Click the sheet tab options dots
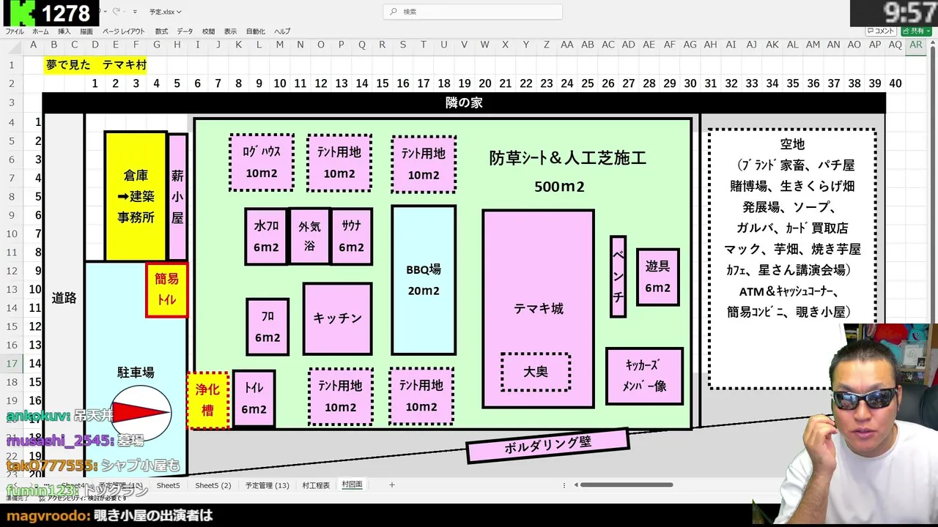 pyautogui.click(x=564, y=485)
